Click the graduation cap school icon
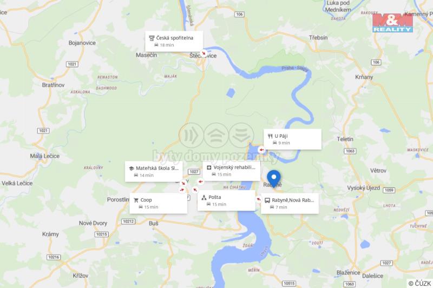Viewport: 433px width, 288px height. coord(132,168)
